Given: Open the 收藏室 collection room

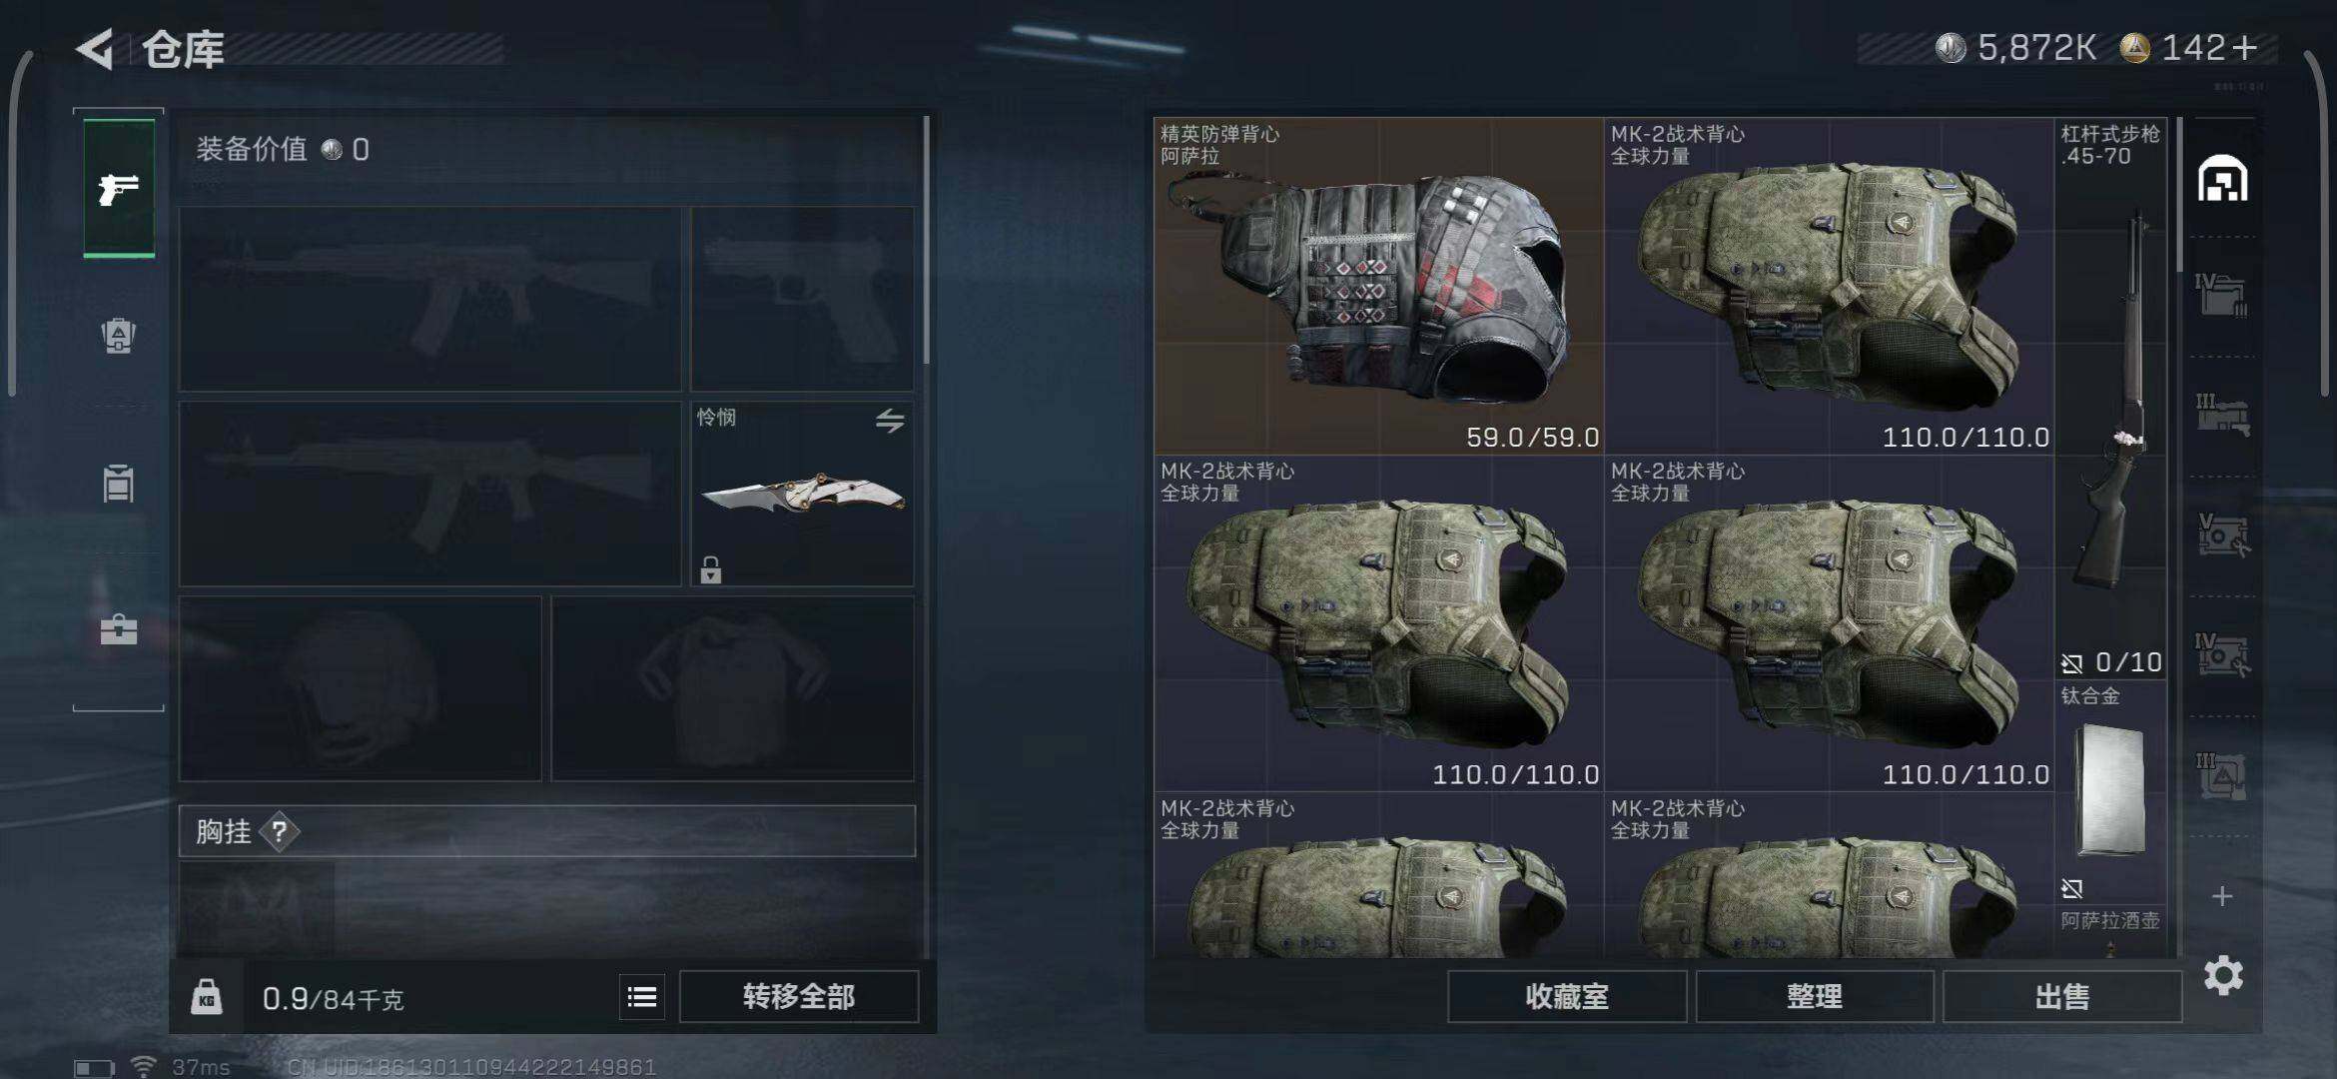Looking at the screenshot, I should click(x=1566, y=996).
